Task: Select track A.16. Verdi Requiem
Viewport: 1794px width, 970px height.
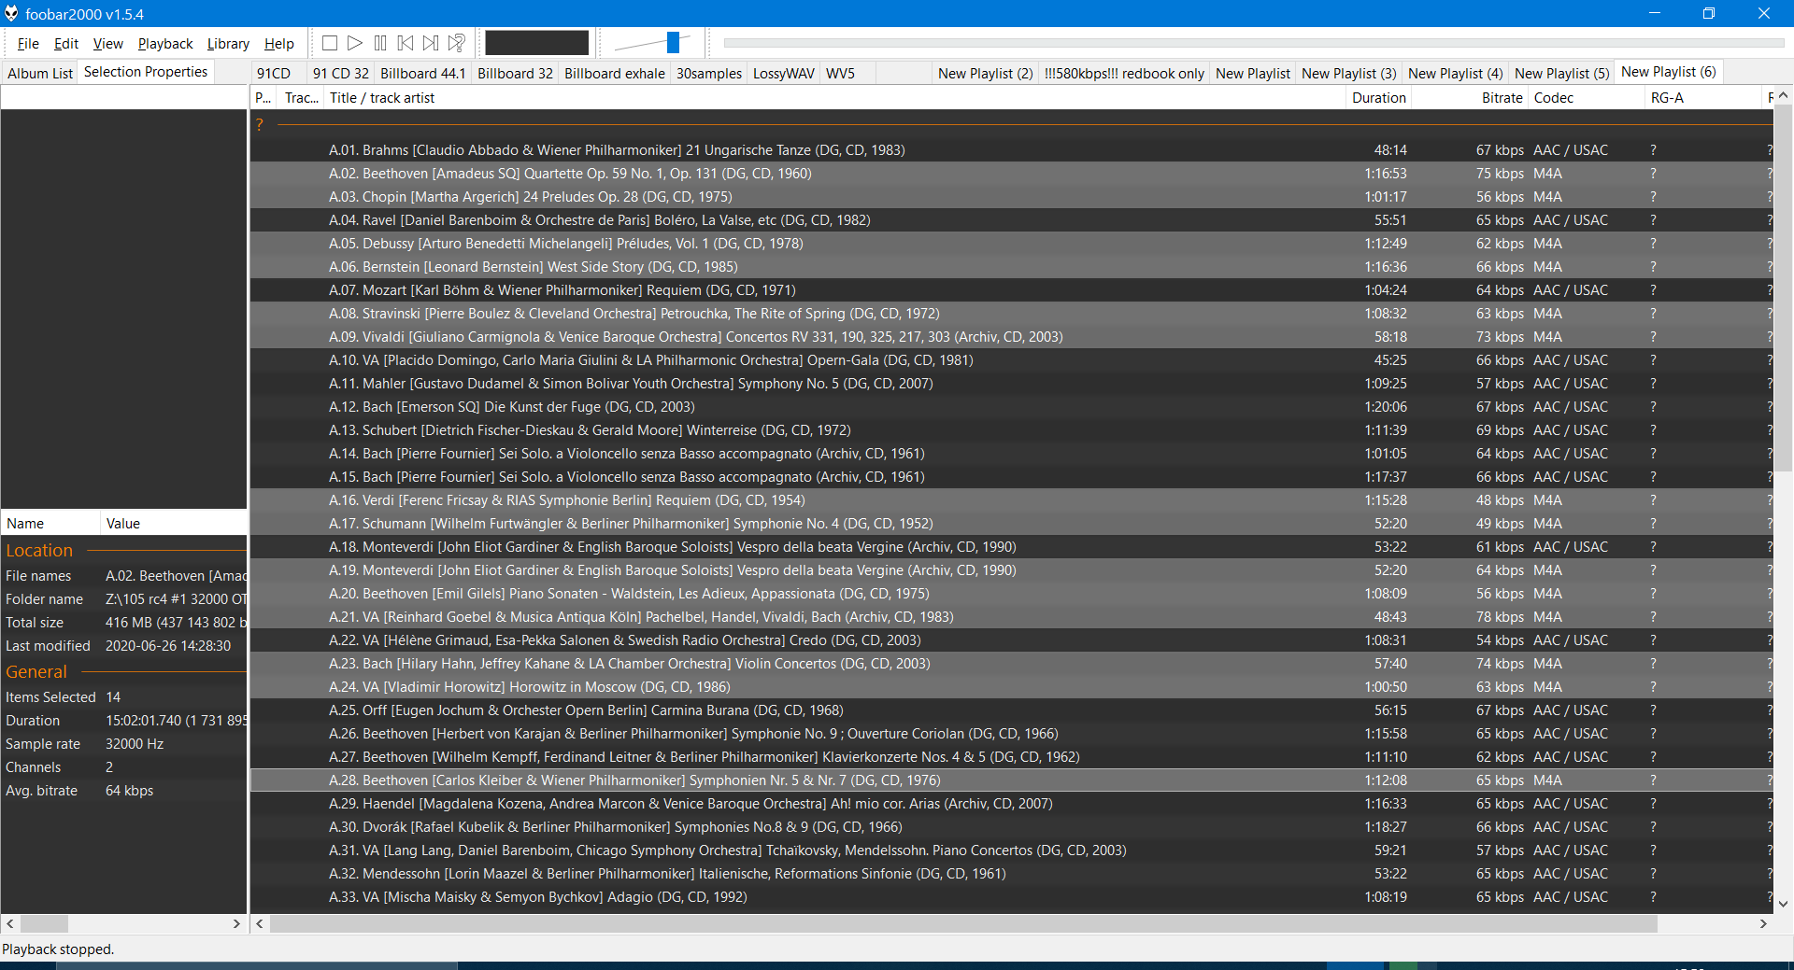Action: pos(1011,500)
